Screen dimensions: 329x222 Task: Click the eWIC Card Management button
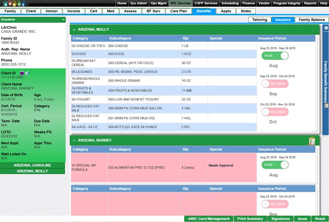click(209, 219)
